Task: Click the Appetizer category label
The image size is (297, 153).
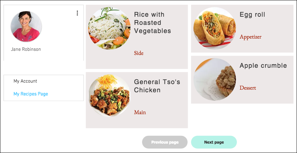Action: tap(250, 37)
